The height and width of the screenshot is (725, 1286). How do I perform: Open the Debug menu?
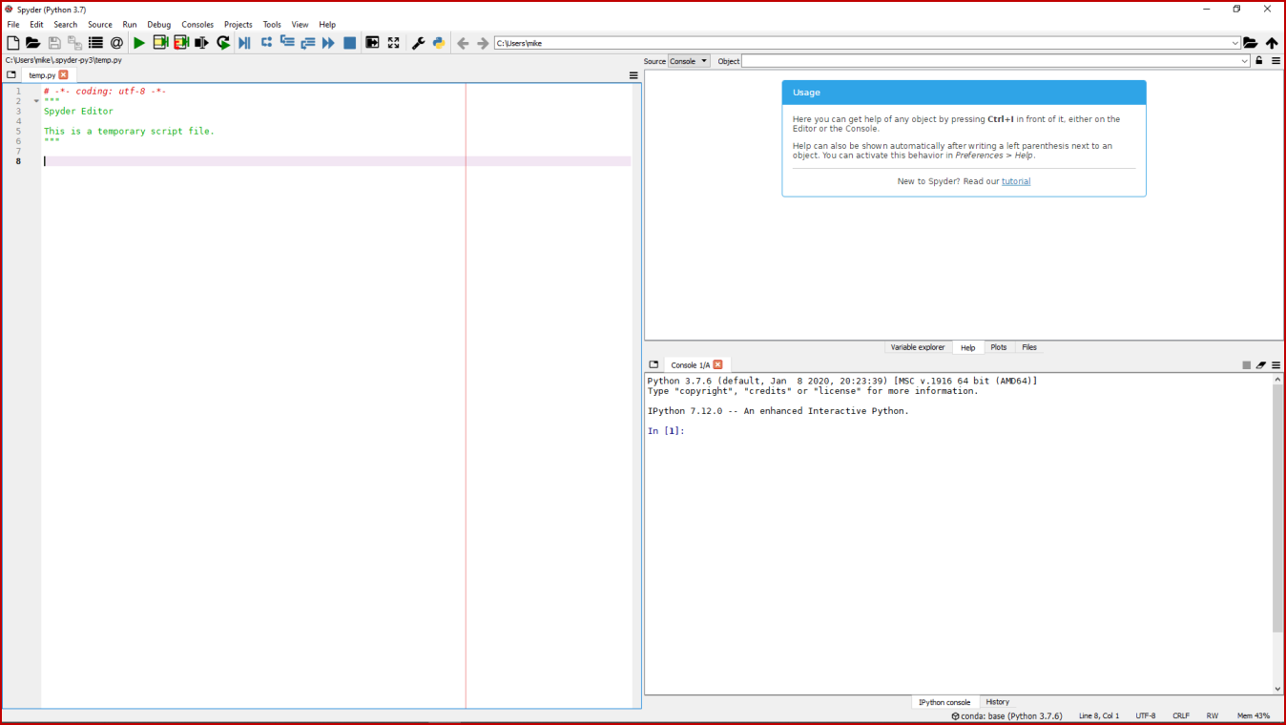click(159, 25)
